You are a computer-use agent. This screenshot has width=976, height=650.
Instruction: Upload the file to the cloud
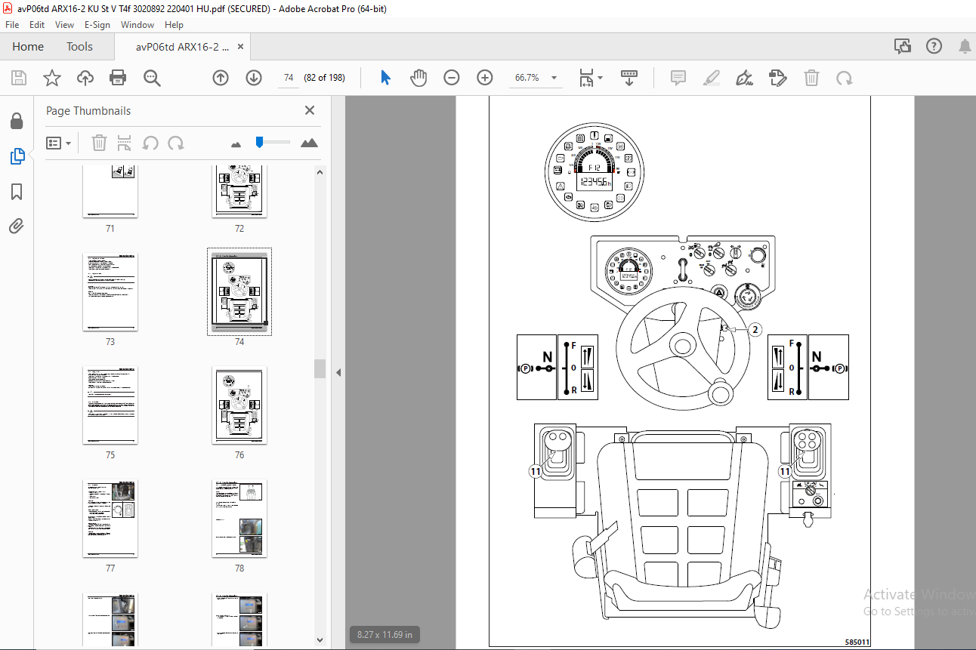tap(85, 78)
